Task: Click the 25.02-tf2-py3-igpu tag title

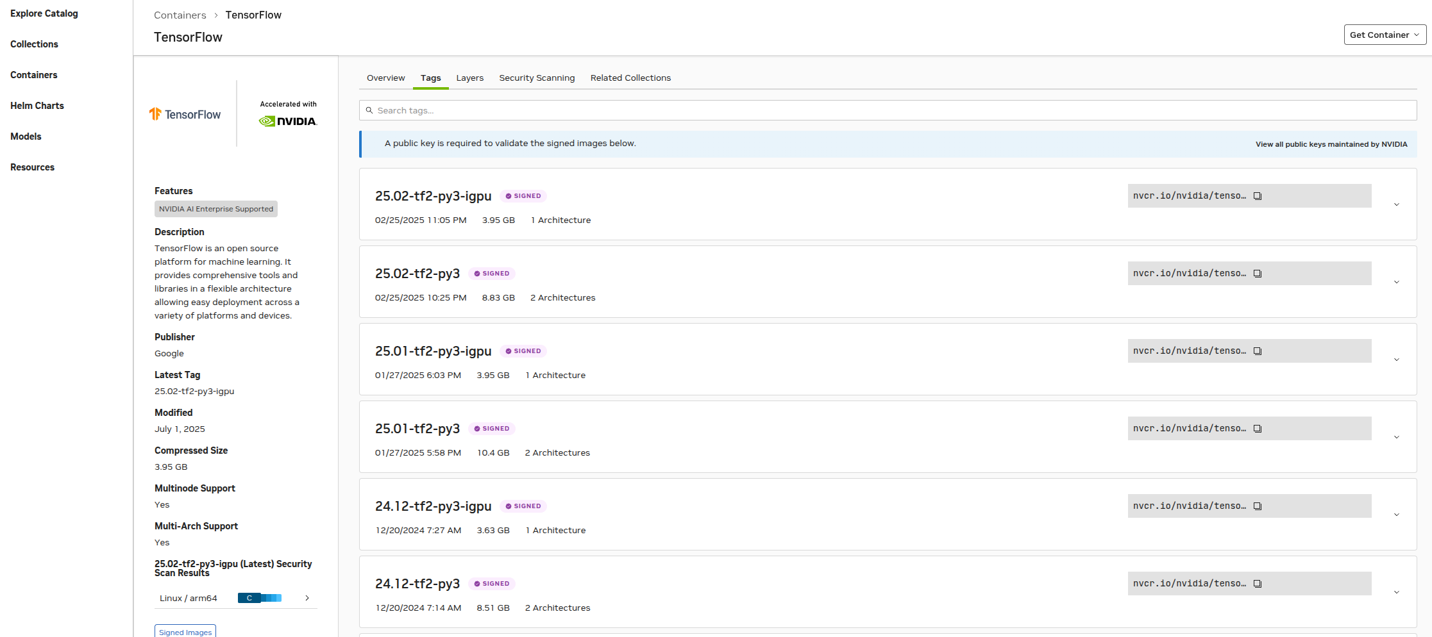Action: 434,196
